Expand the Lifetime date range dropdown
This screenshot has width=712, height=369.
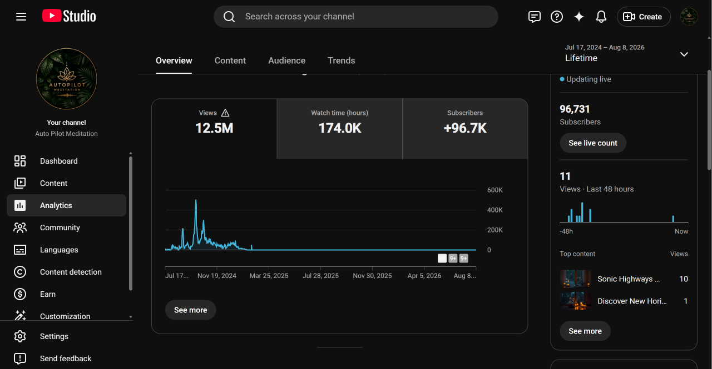click(627, 53)
